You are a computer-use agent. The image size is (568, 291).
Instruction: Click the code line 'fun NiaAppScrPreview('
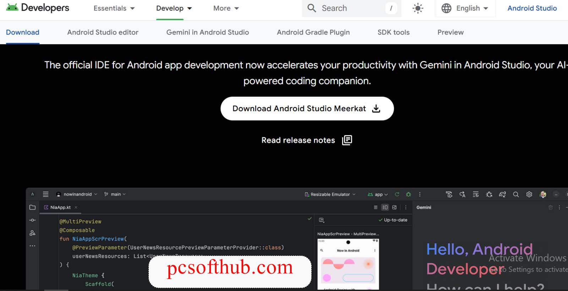[x=93, y=239]
